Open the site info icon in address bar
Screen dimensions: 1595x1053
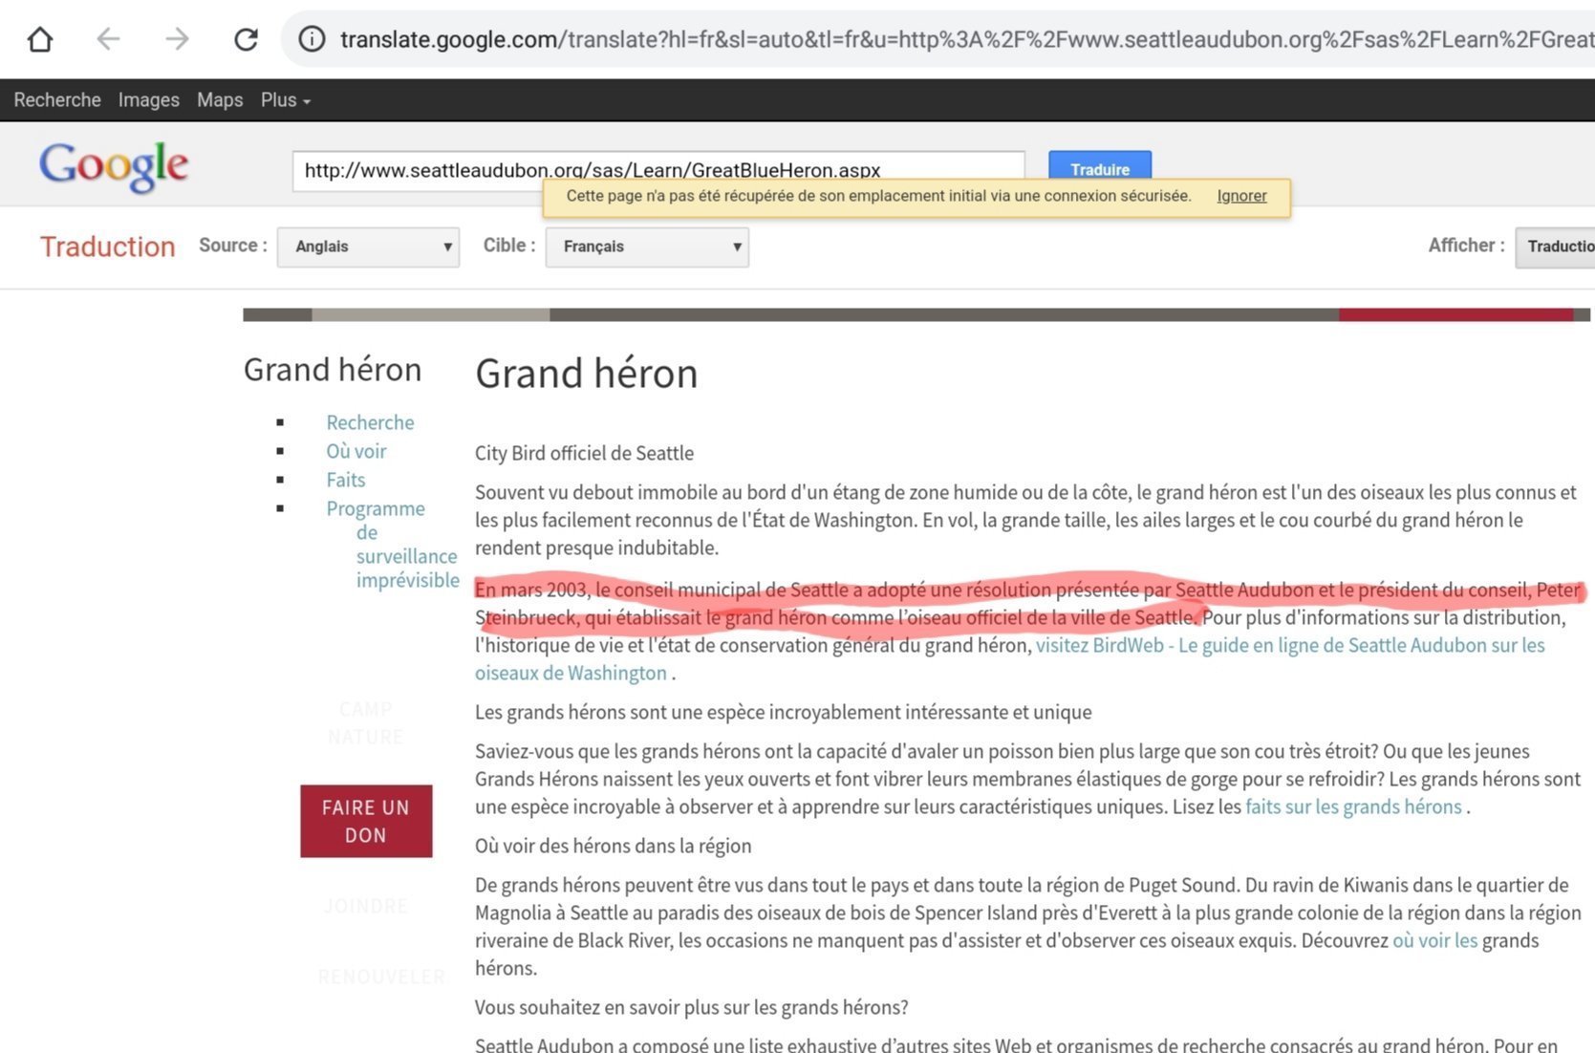click(312, 39)
